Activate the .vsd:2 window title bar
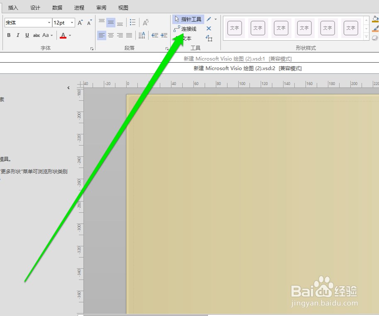Viewport: 379px width, 316px height. coord(247,68)
